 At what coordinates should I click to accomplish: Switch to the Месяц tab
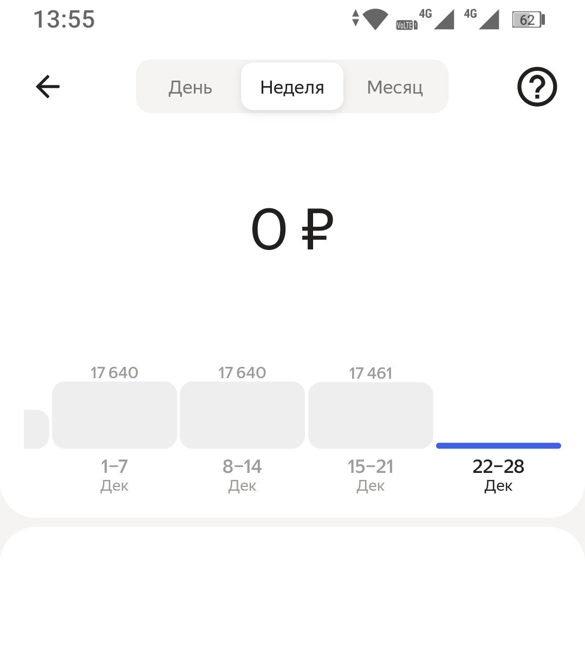click(x=395, y=87)
